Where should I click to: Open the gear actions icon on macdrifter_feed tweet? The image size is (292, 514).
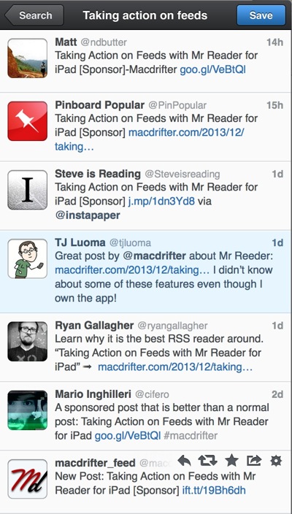276,461
